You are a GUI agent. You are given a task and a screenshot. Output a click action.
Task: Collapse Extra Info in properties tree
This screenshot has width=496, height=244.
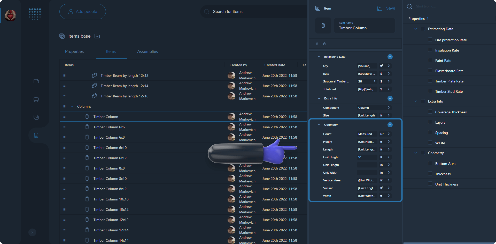[x=416, y=101]
